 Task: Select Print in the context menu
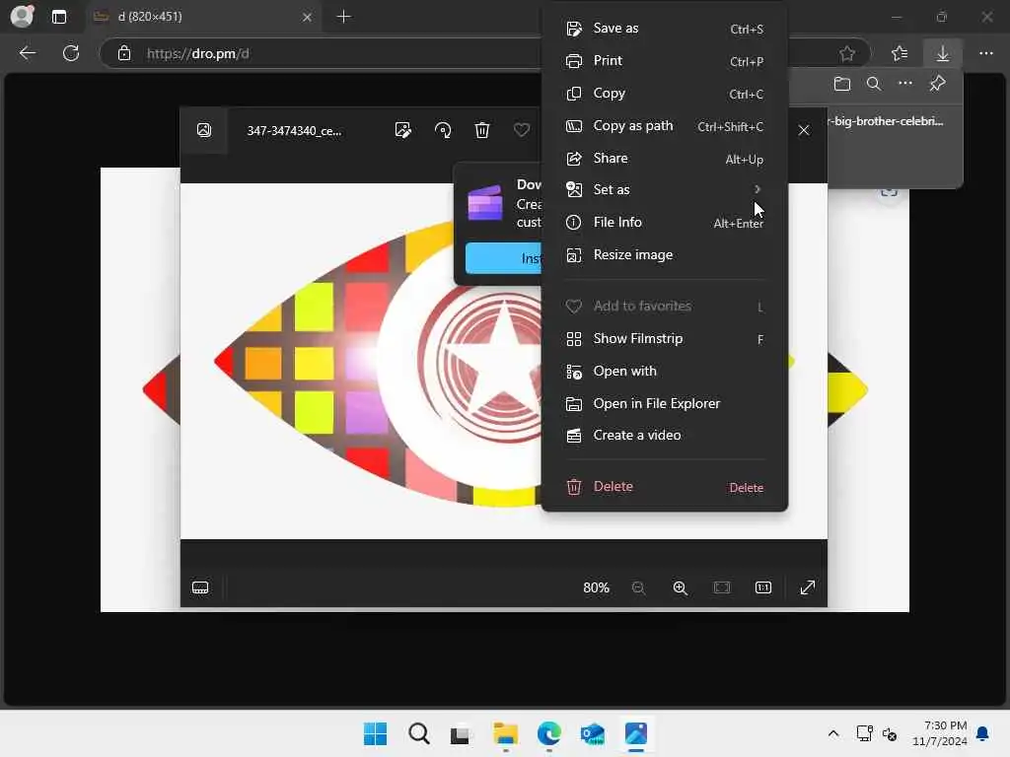pos(664,60)
